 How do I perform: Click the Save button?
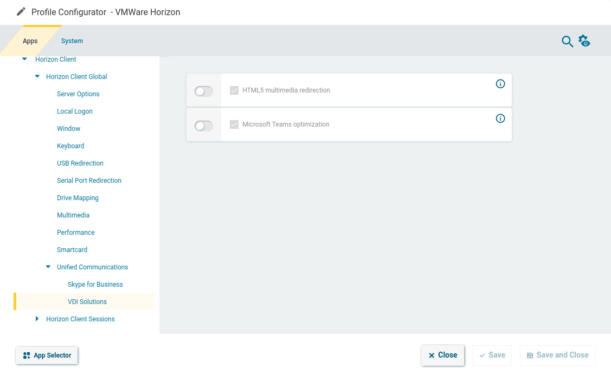coord(492,355)
